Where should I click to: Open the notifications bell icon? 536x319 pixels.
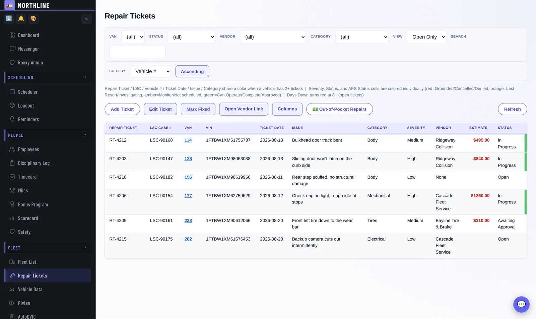click(21, 18)
